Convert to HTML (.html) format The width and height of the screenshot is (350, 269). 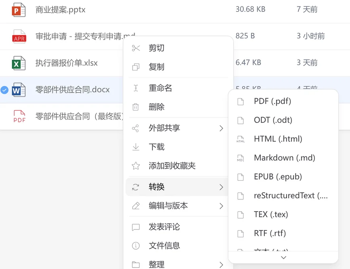(x=283, y=139)
